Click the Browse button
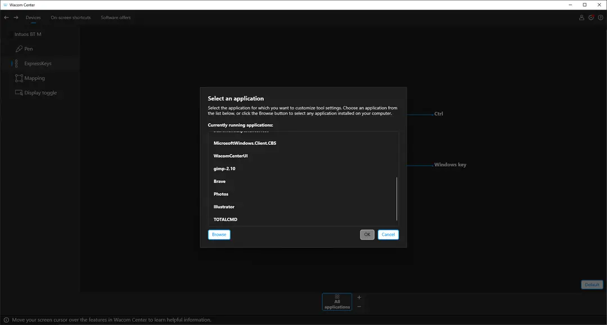 (x=219, y=235)
